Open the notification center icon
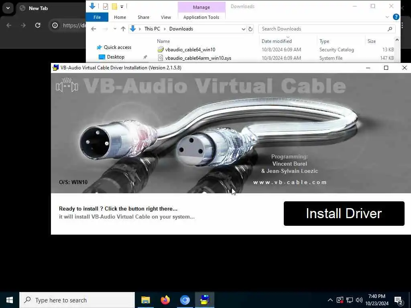 click(x=399, y=300)
